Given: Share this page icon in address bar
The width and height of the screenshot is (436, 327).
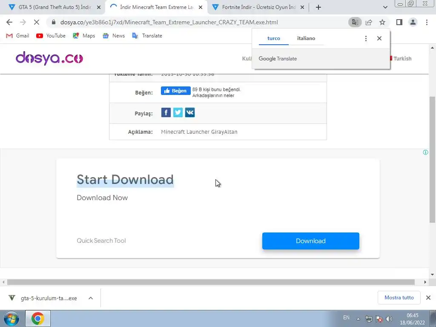Looking at the screenshot, I should (369, 22).
